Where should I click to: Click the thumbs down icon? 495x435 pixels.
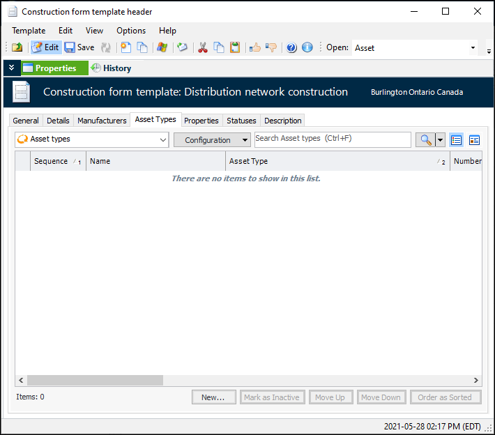point(271,47)
